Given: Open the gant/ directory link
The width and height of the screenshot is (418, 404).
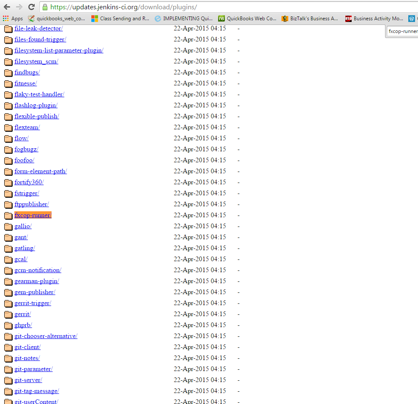Looking at the screenshot, I should [x=21, y=237].
